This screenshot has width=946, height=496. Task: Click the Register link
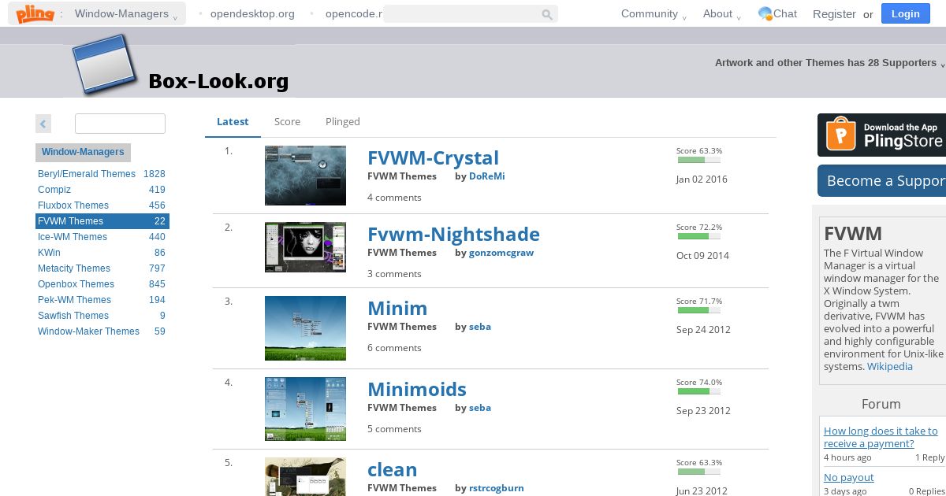[834, 13]
